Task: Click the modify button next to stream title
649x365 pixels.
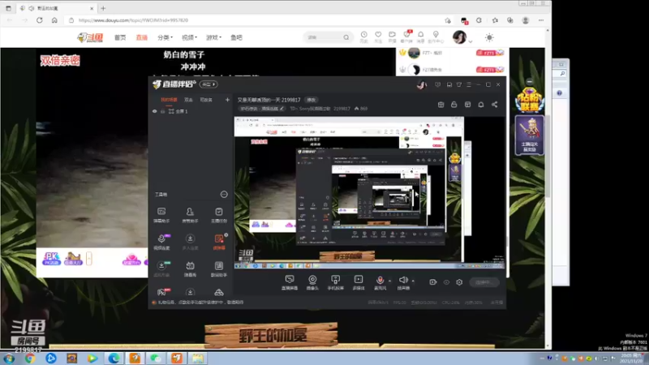Action: (312, 100)
